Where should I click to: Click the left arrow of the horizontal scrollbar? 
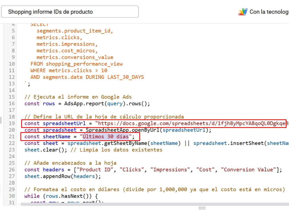coord(19,204)
